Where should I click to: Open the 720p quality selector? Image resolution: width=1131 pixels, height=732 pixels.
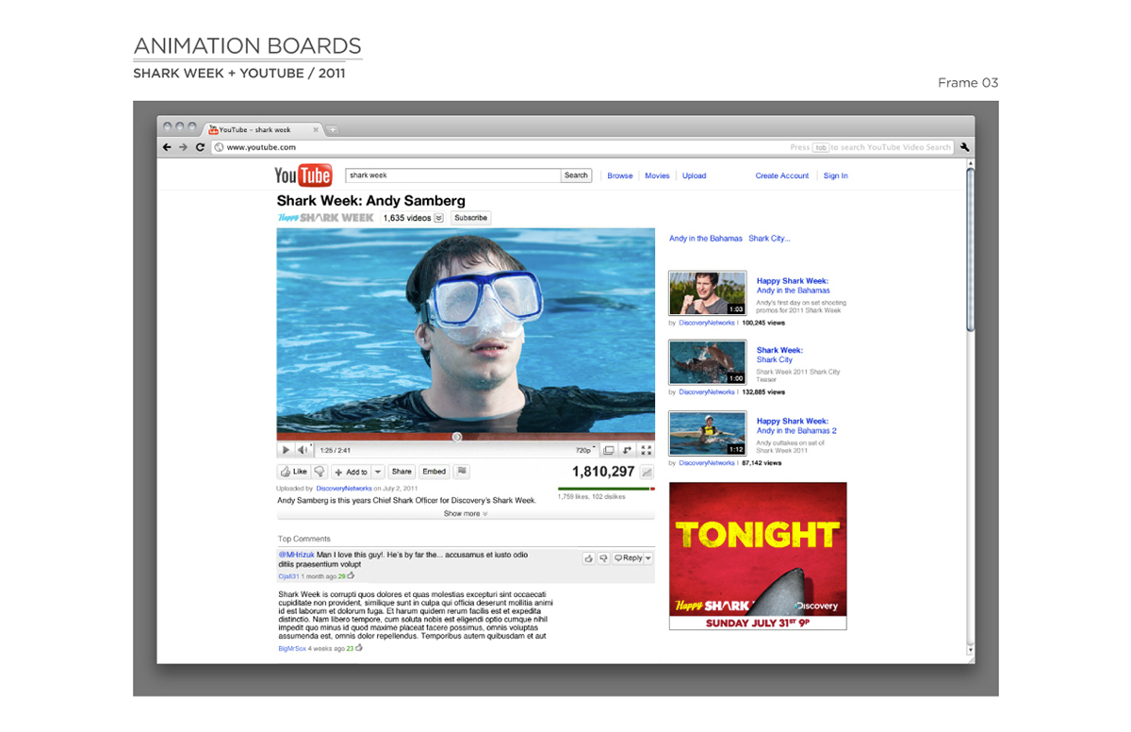tap(585, 451)
